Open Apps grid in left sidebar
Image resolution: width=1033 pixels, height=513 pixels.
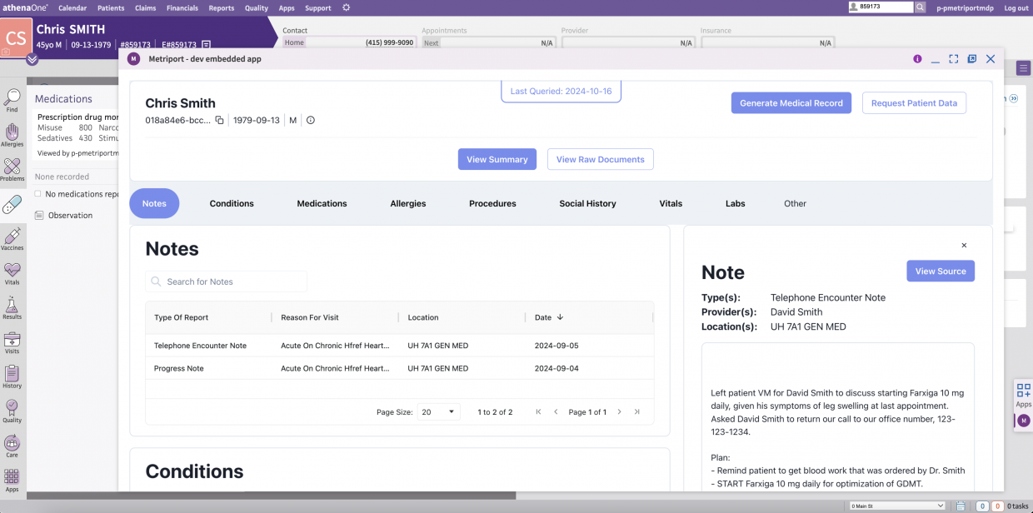12,481
